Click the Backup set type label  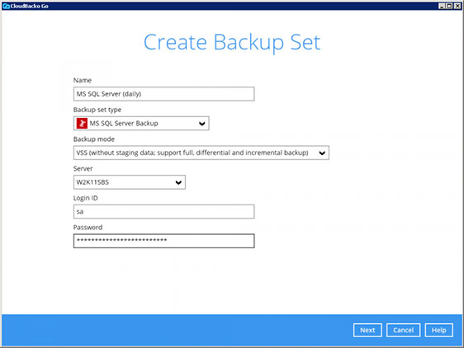97,110
